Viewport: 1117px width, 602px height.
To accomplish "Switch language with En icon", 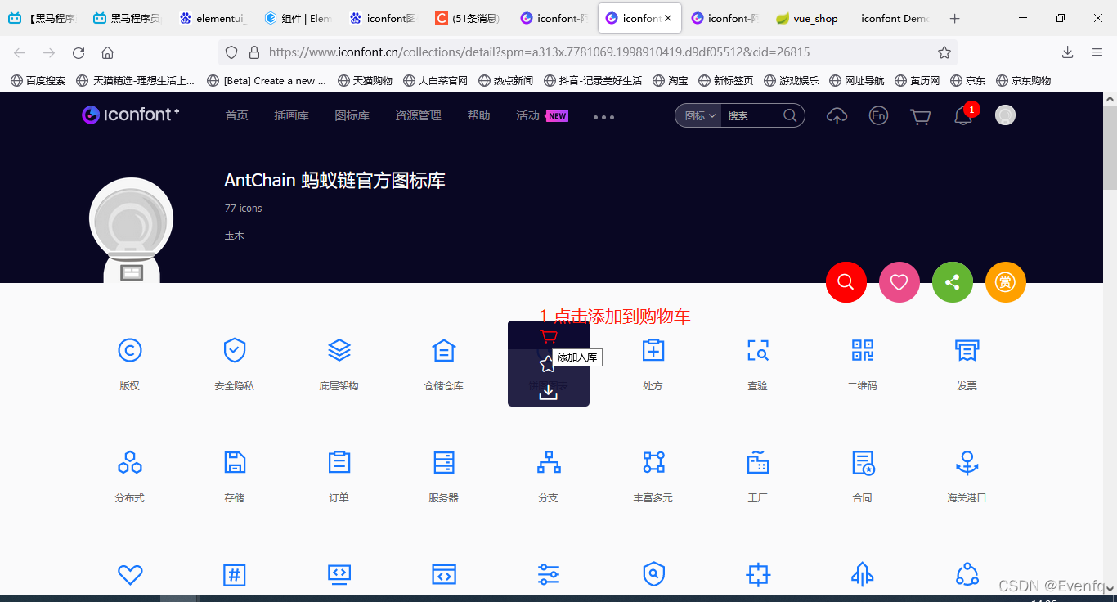I will coord(878,116).
